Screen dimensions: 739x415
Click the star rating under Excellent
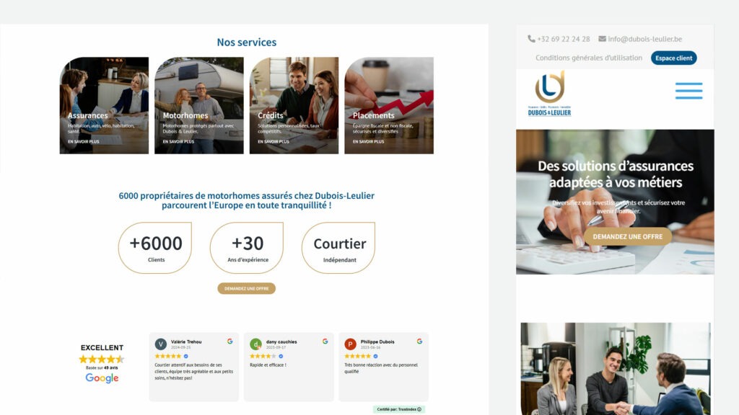tap(101, 359)
